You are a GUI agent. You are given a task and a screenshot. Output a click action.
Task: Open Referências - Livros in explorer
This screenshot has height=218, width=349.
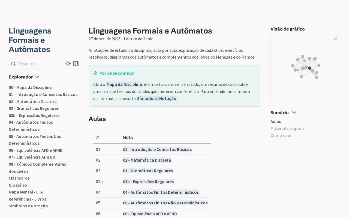[x=27, y=199]
